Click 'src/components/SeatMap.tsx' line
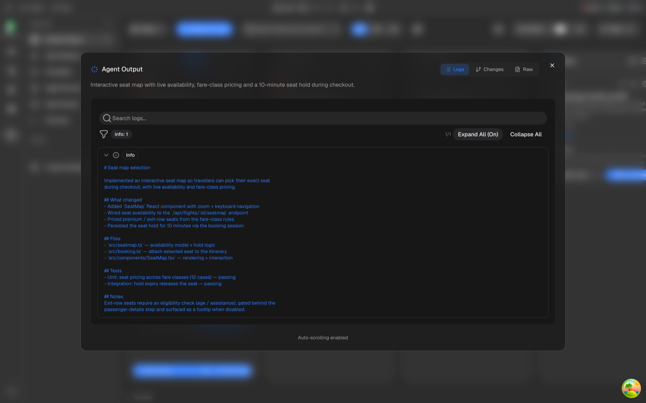The image size is (646, 403). pyautogui.click(x=168, y=258)
